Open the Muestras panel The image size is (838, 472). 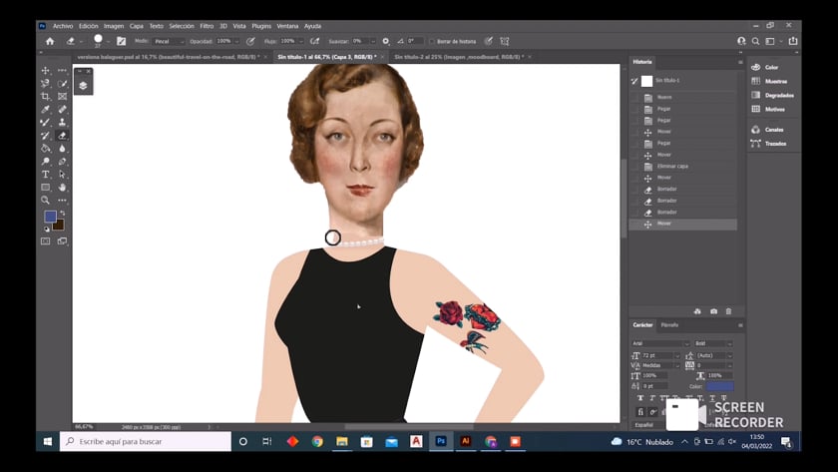tap(769, 81)
